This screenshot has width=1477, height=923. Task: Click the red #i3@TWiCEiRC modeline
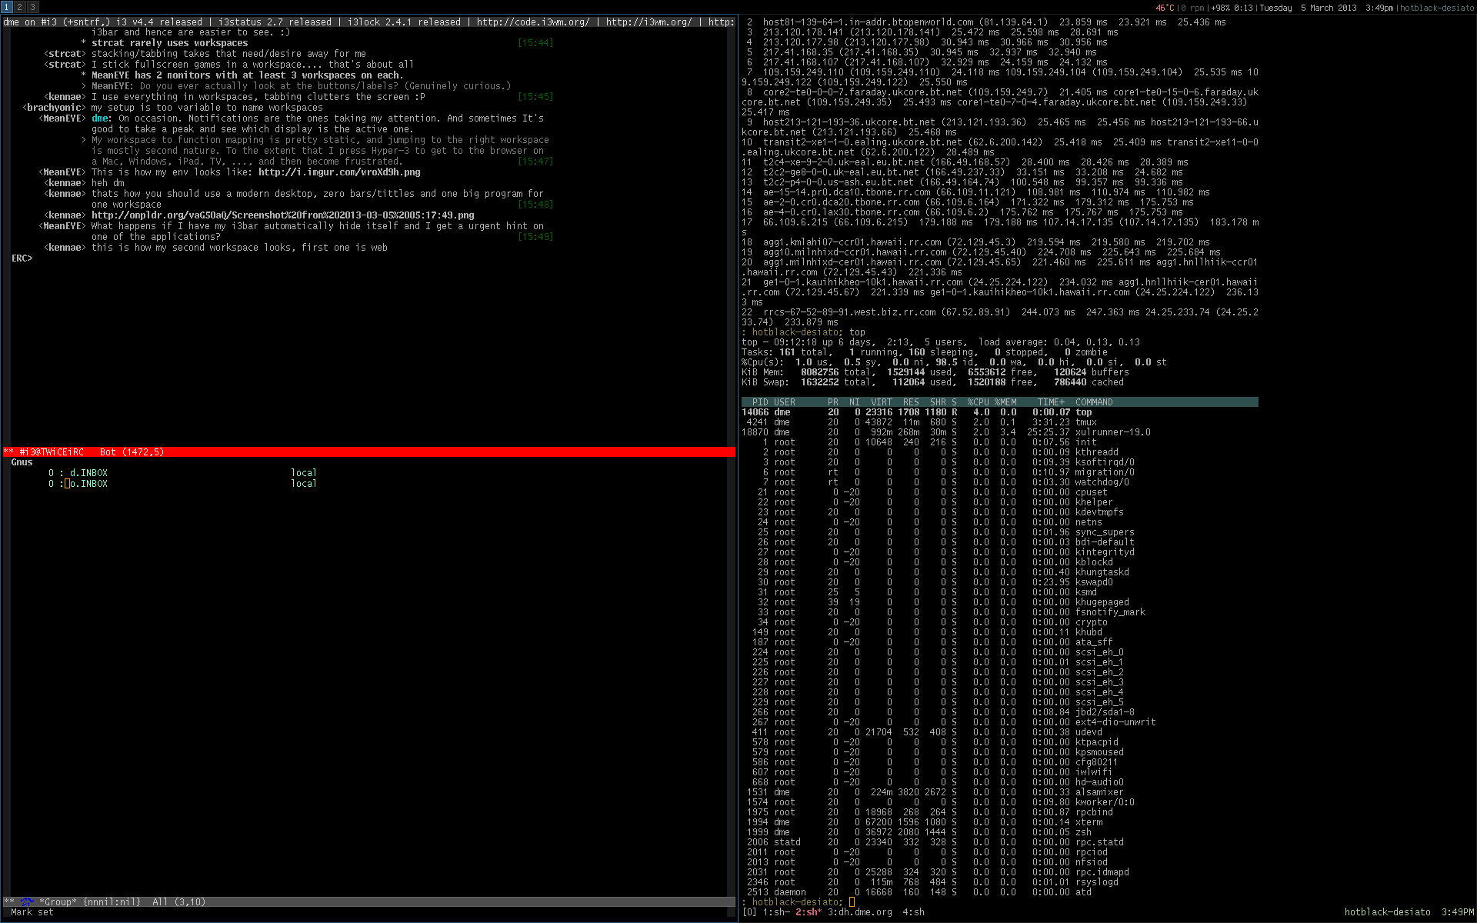tap(51, 452)
